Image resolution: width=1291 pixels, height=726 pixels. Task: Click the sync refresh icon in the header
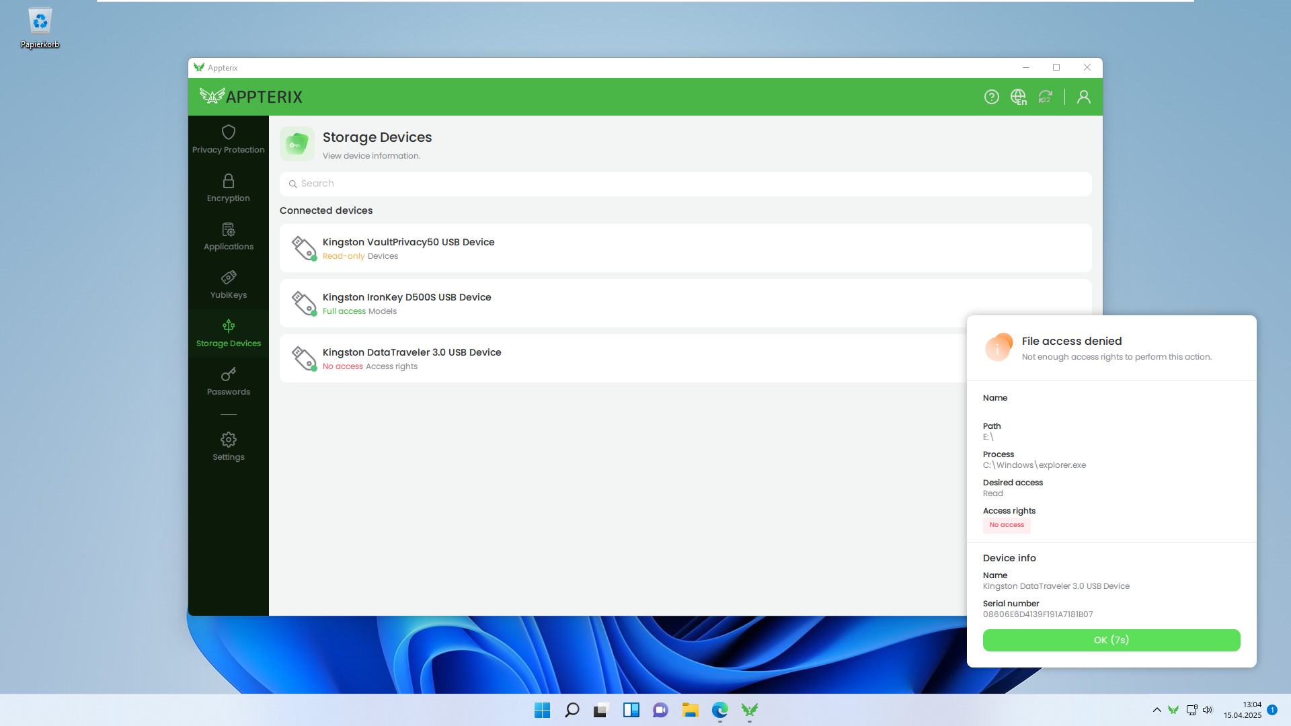pos(1045,97)
